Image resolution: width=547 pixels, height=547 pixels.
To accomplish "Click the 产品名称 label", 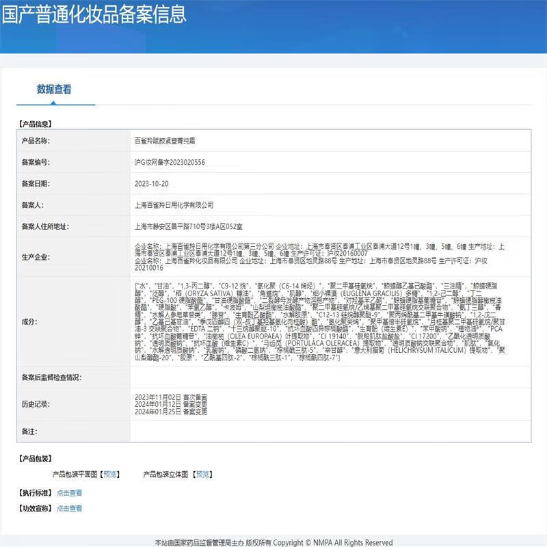I will tap(36, 141).
